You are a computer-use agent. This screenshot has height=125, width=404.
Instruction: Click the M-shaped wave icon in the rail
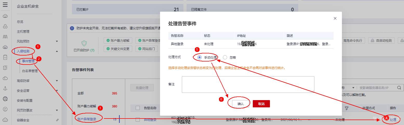pos(5,37)
